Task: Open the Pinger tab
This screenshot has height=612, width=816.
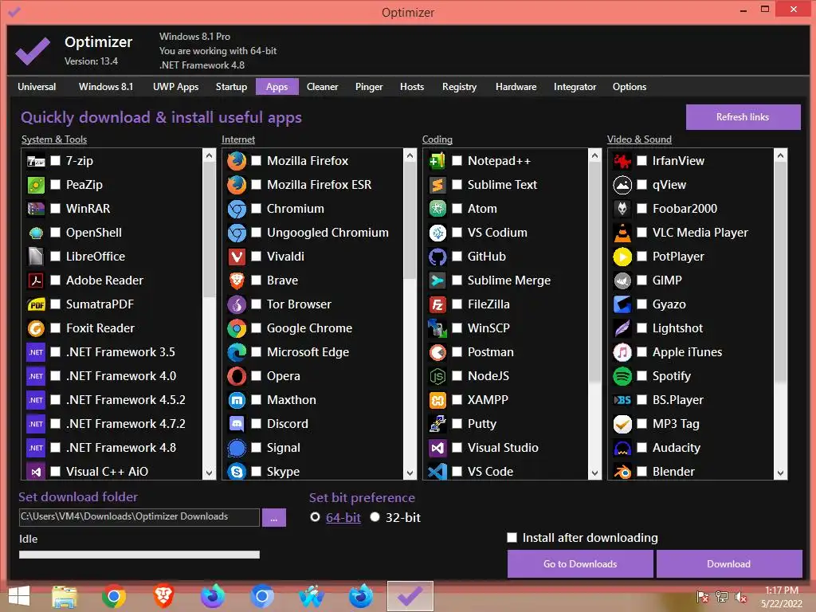Action: 369,87
